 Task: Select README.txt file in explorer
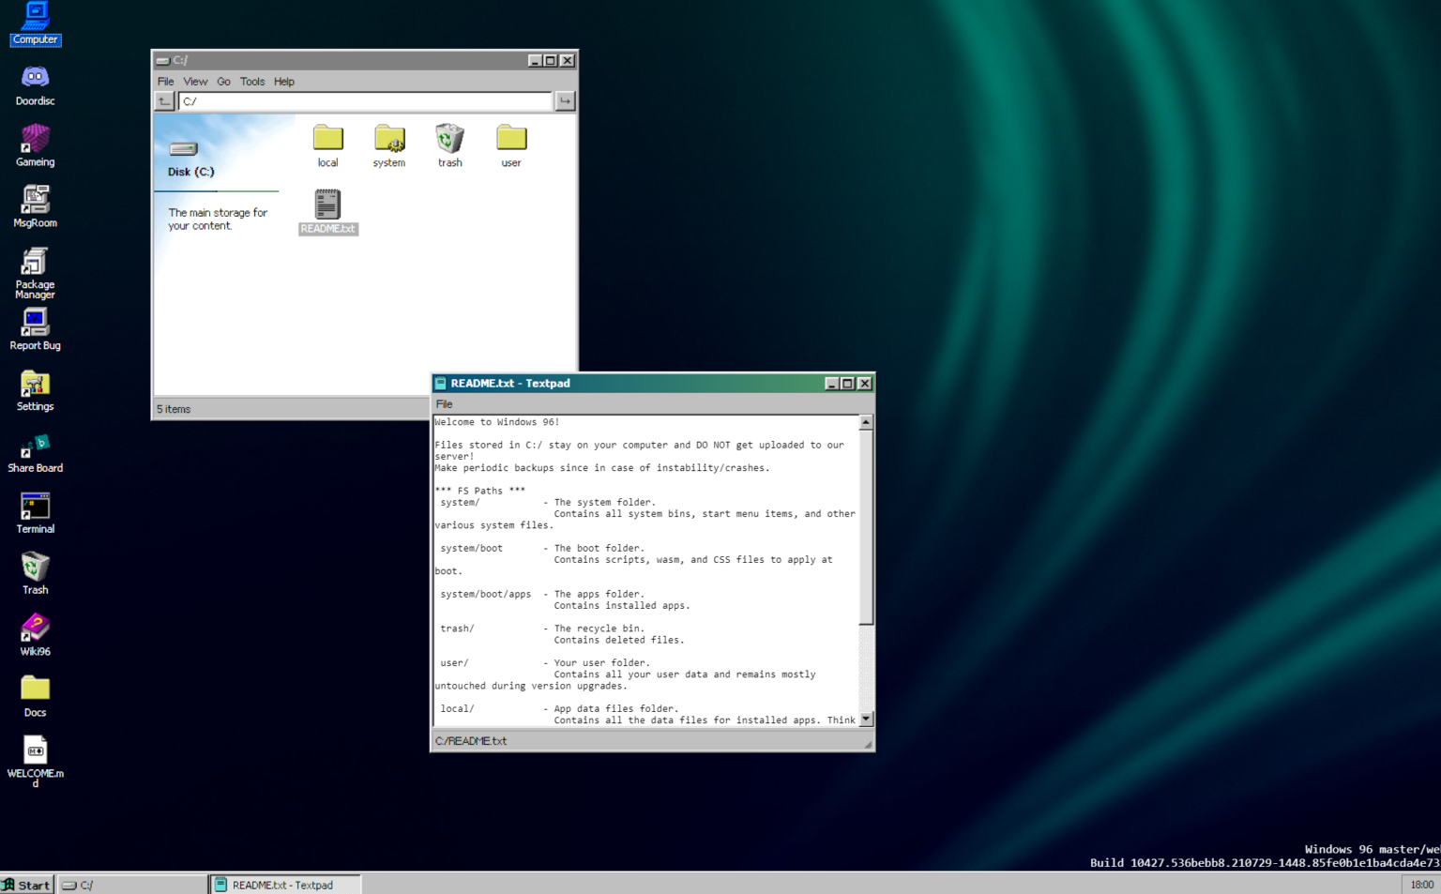coord(327,211)
